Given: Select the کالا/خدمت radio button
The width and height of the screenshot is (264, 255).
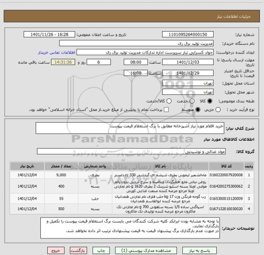Looking at the screenshot, I should (169, 101).
